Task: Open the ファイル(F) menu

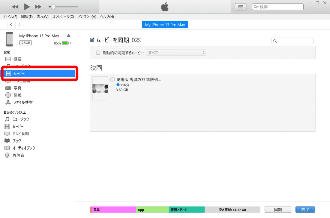Action: [x=10, y=17]
